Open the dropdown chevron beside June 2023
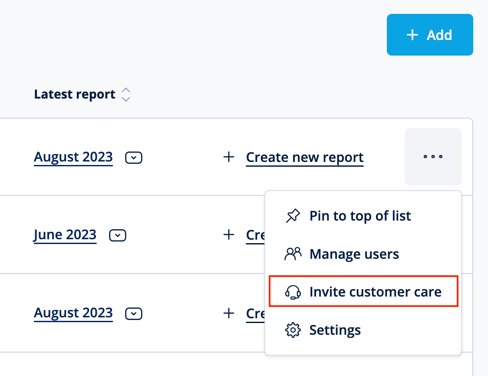This screenshot has width=488, height=376. pos(117,234)
